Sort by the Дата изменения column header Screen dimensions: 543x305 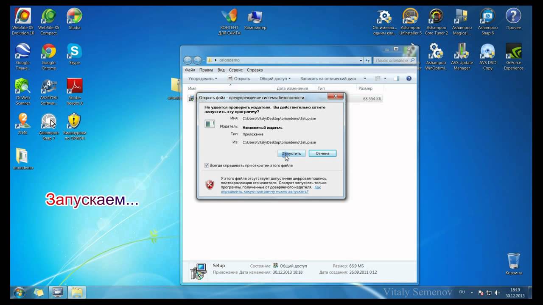(x=292, y=89)
